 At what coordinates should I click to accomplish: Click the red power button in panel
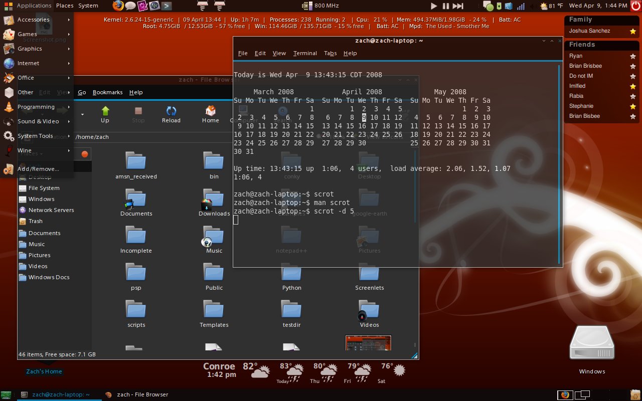[x=636, y=6]
